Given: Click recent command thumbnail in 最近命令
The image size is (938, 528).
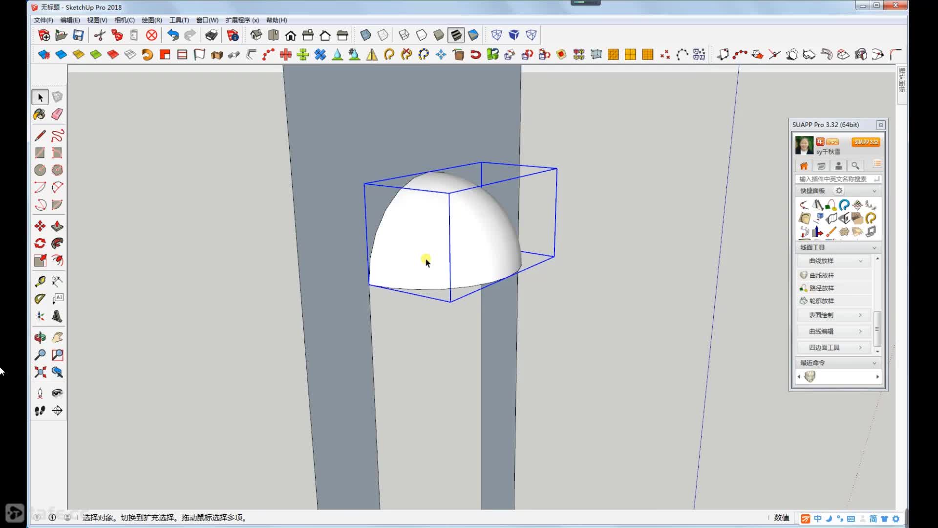Looking at the screenshot, I should pos(810,376).
